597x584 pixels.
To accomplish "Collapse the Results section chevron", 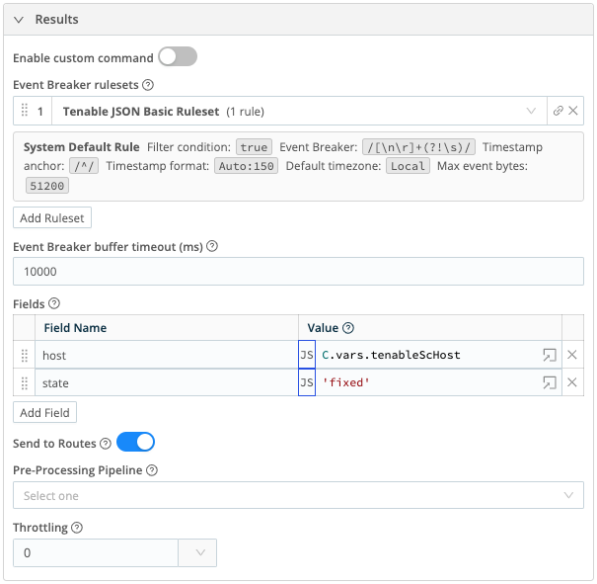I will [19, 20].
